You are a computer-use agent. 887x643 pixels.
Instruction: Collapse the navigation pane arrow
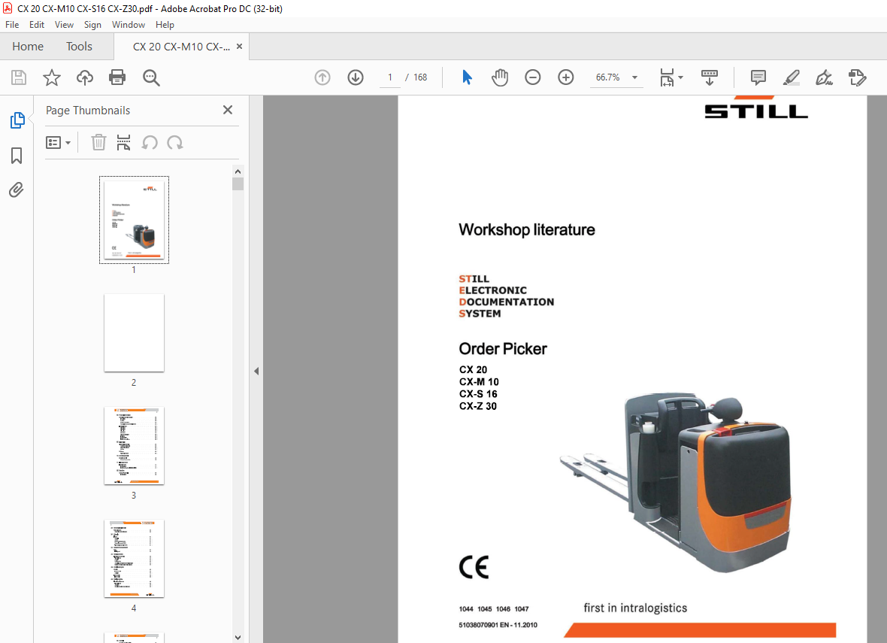(x=256, y=372)
